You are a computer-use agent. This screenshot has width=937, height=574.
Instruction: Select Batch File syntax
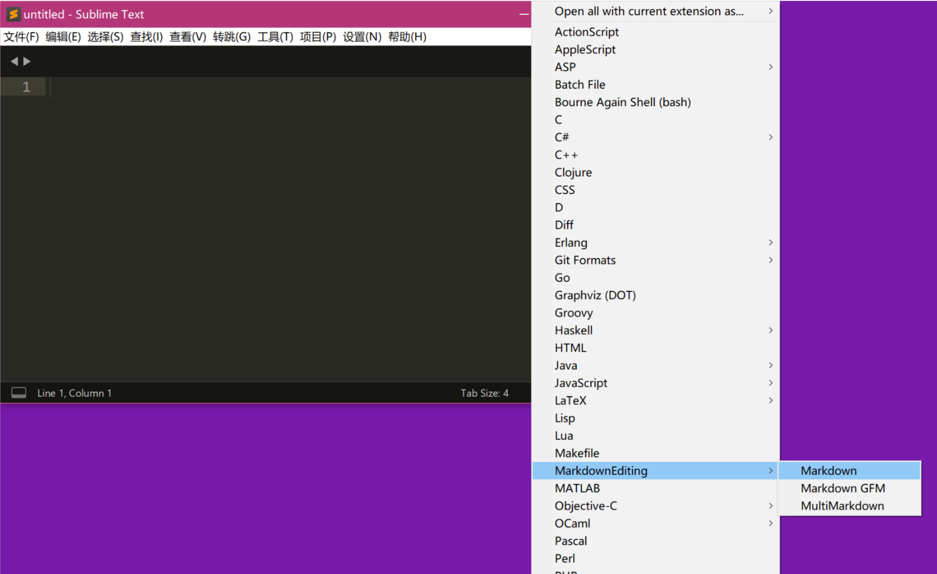click(x=656, y=84)
